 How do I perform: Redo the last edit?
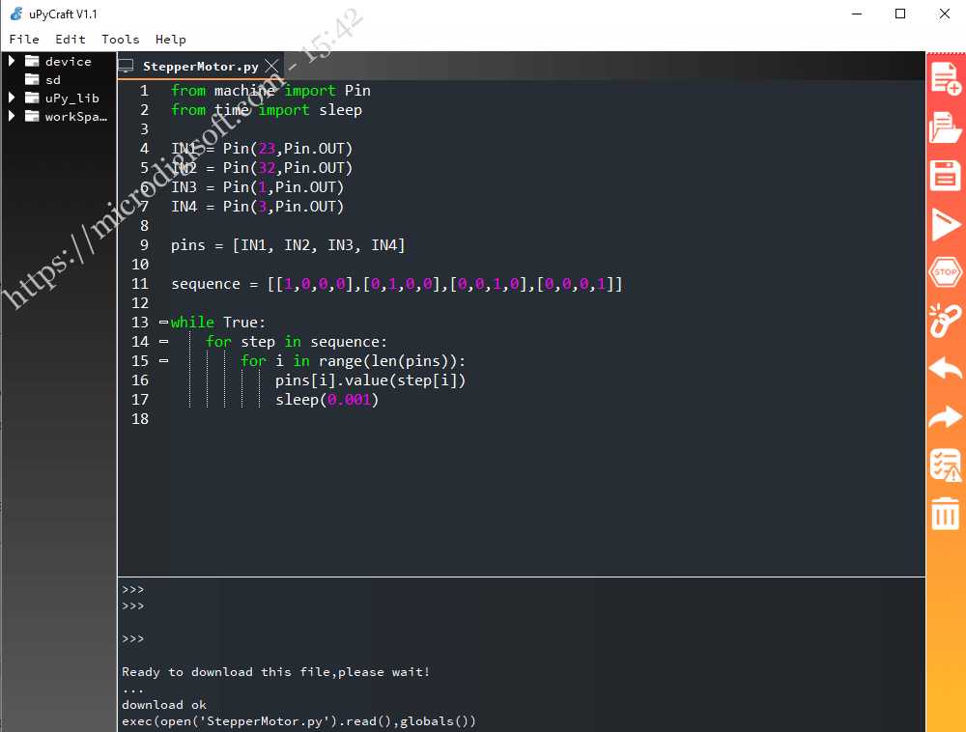click(x=946, y=416)
